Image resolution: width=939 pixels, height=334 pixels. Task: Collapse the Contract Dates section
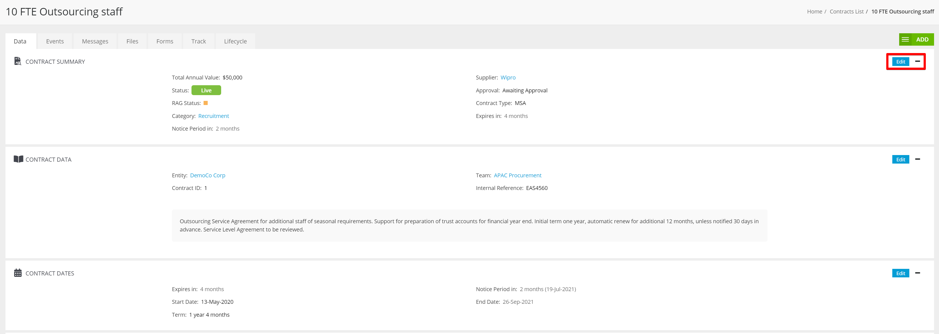tap(918, 273)
